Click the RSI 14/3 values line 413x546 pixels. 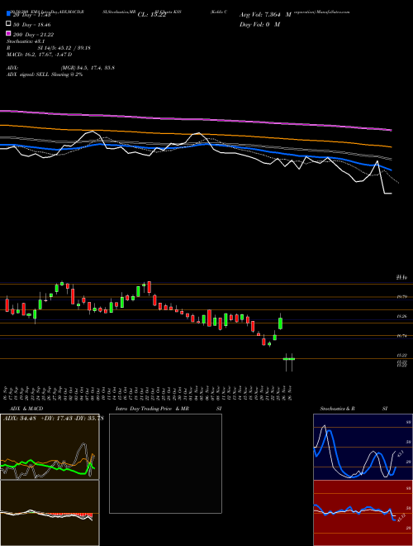coord(49,48)
